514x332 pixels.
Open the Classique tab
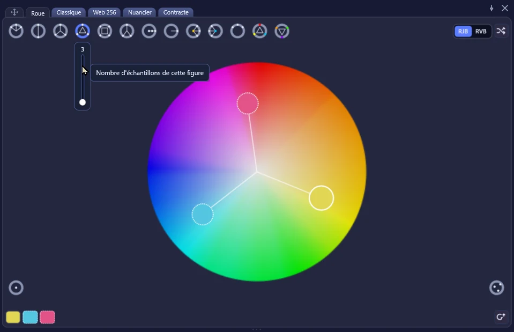pyautogui.click(x=69, y=12)
